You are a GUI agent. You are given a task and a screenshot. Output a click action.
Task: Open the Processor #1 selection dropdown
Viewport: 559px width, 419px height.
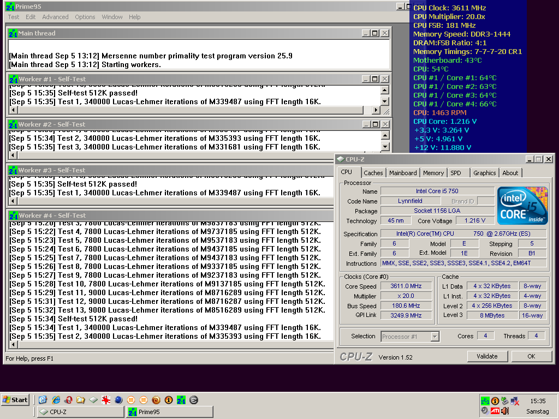[435, 337]
